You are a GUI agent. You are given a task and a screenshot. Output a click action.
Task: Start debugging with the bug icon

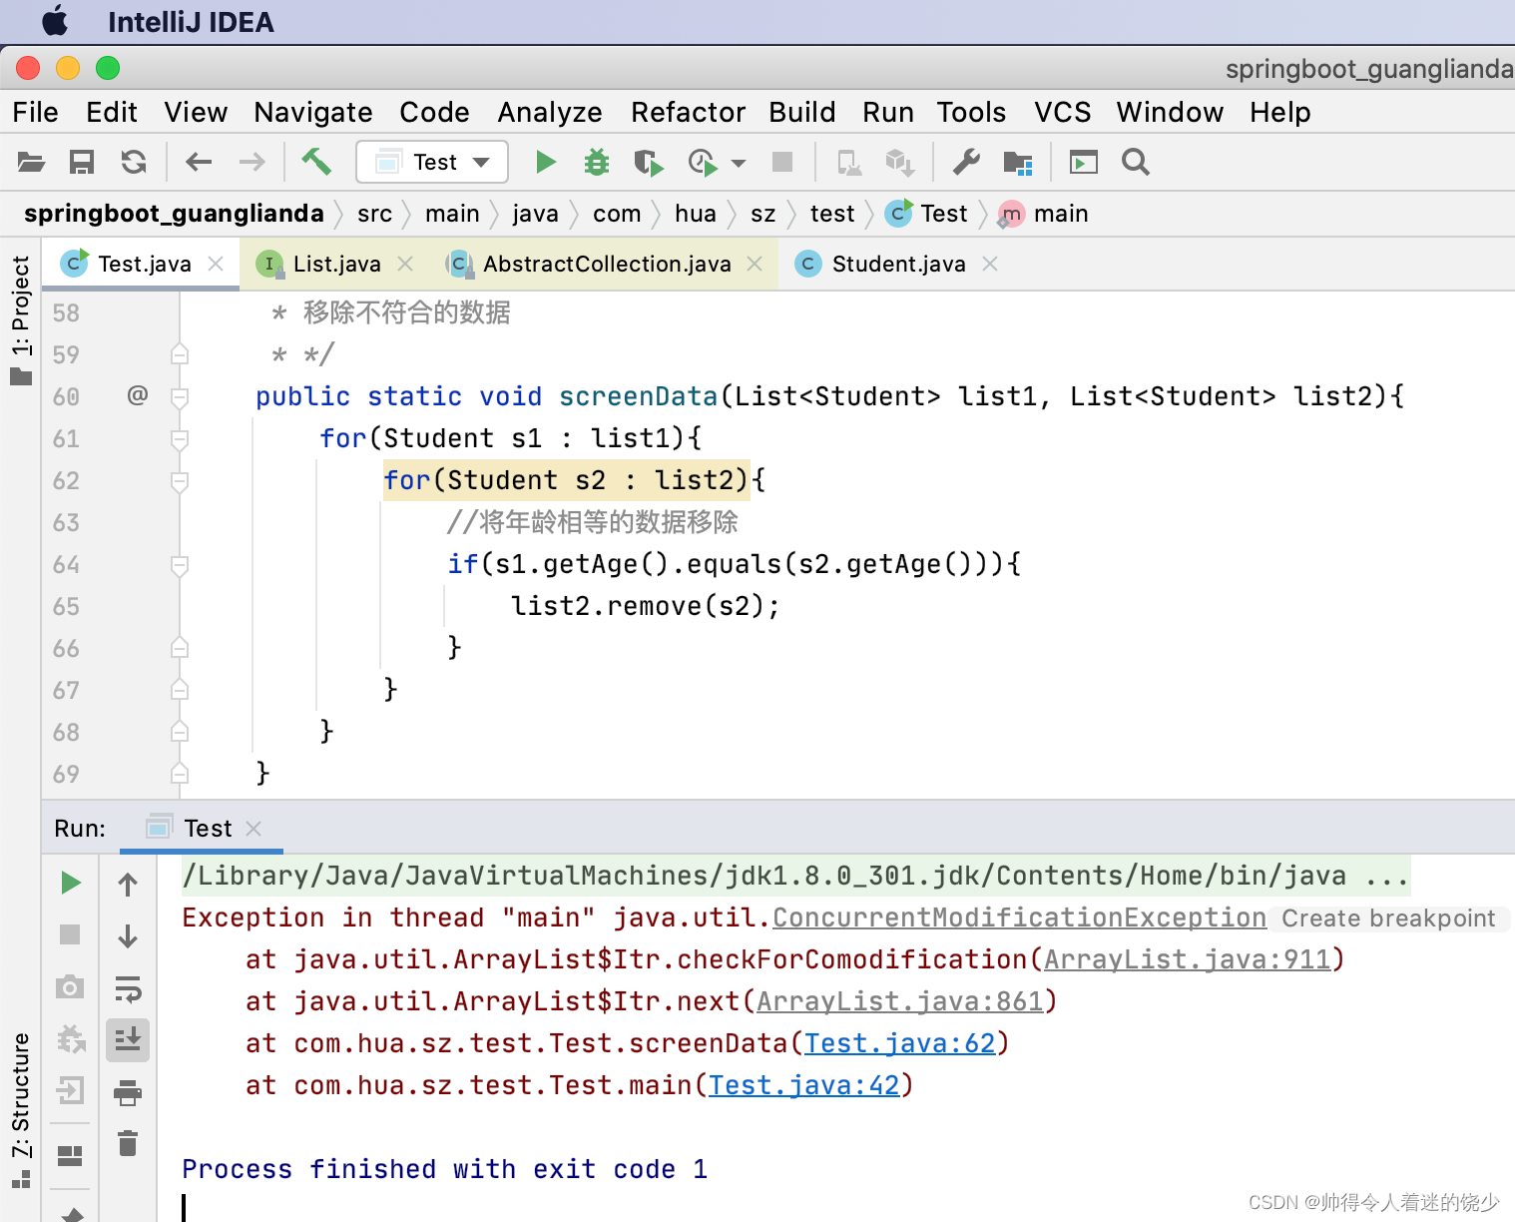click(597, 162)
